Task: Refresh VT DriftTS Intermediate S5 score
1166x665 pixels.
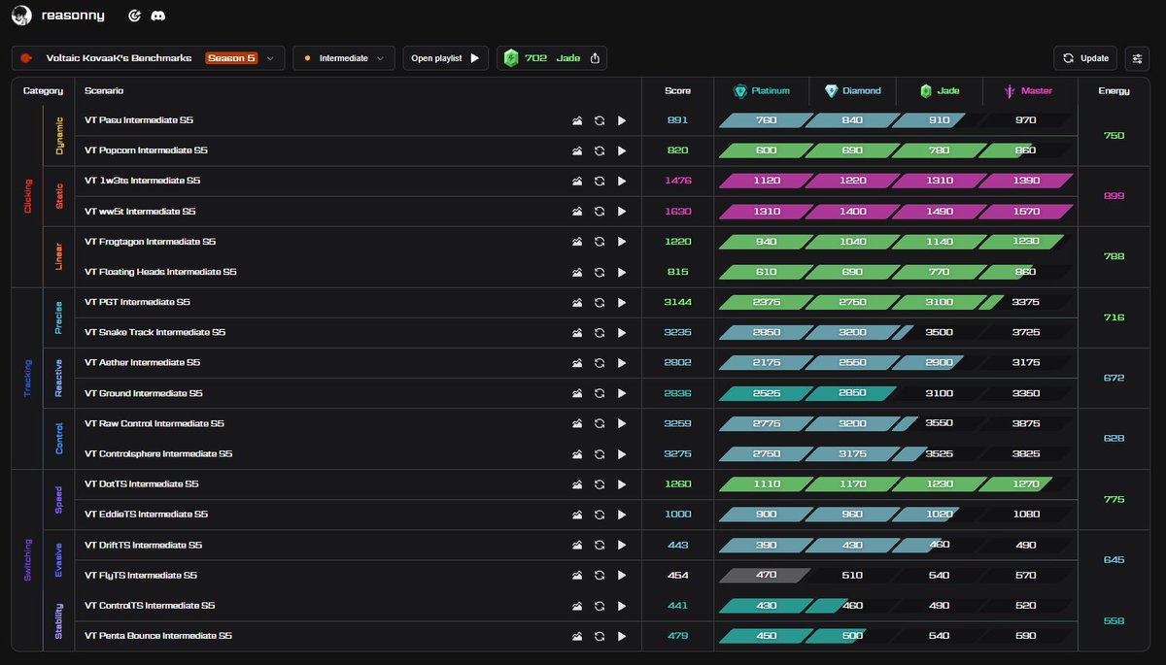Action: pos(600,545)
